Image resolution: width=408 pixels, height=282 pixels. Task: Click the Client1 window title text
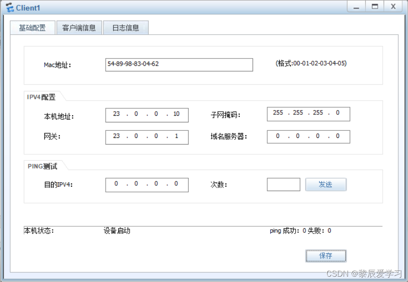pos(28,8)
